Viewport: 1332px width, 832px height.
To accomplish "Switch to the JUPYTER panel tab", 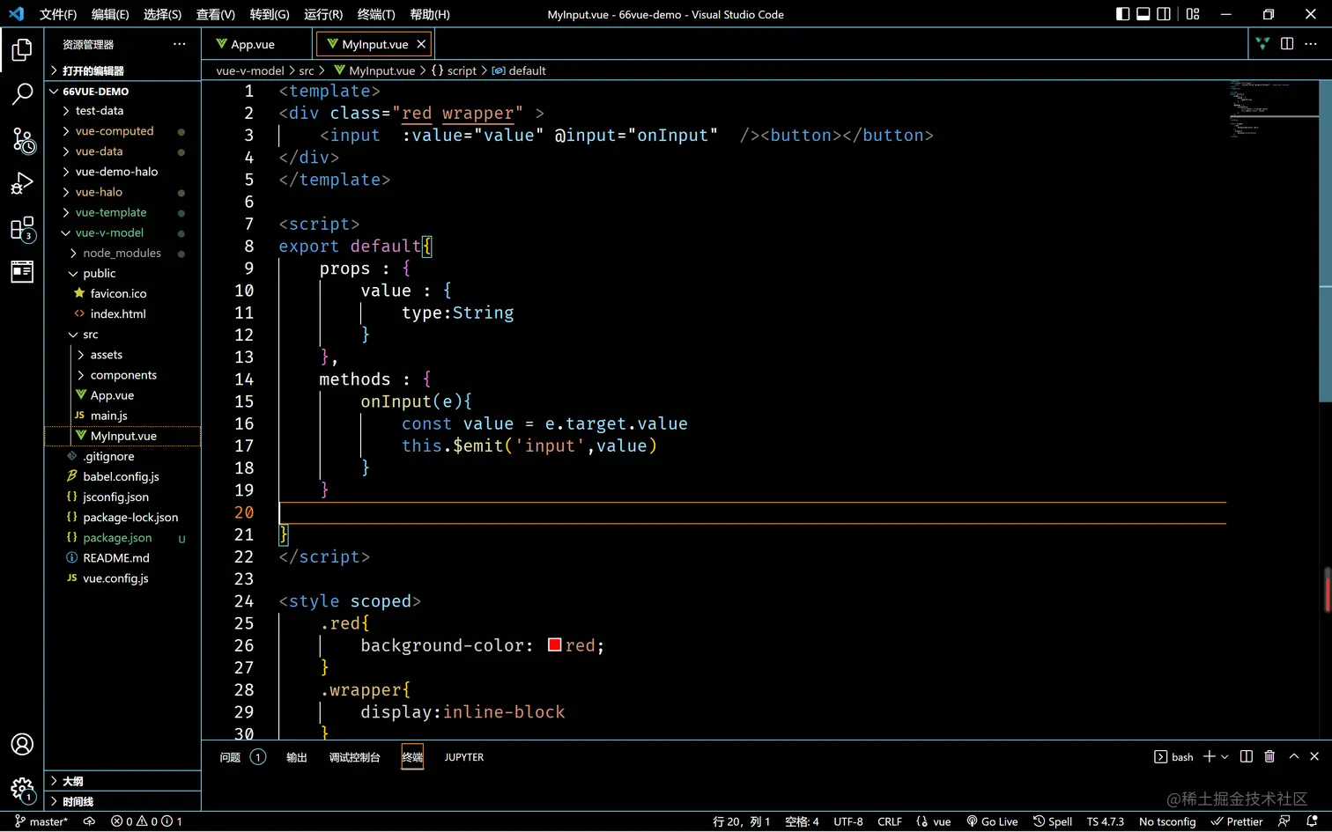I will click(x=464, y=757).
